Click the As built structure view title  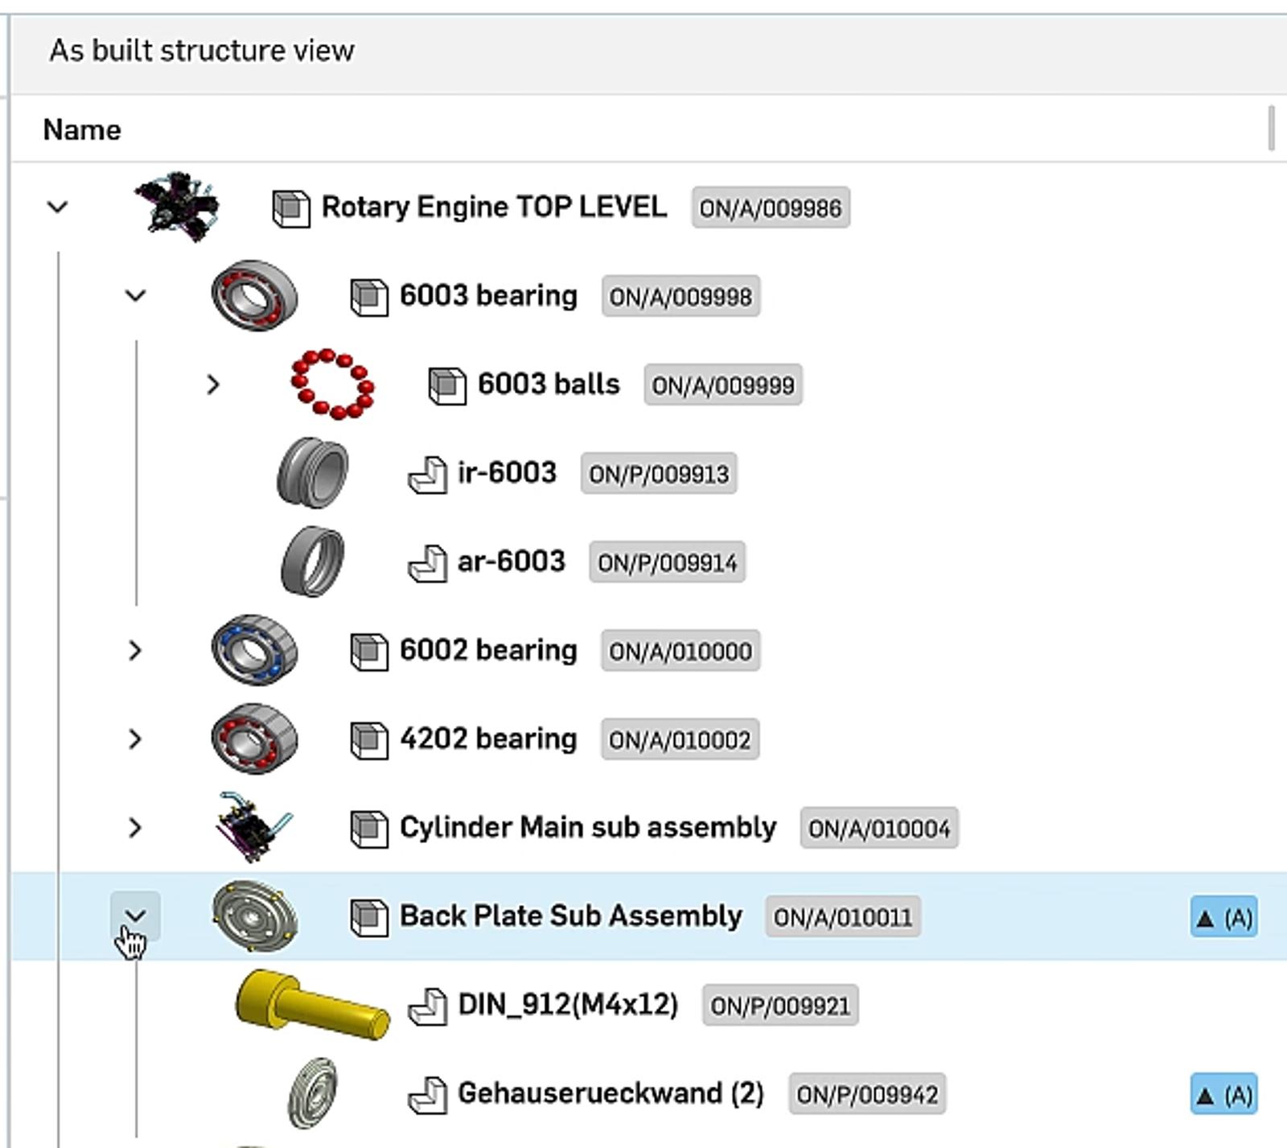point(200,49)
